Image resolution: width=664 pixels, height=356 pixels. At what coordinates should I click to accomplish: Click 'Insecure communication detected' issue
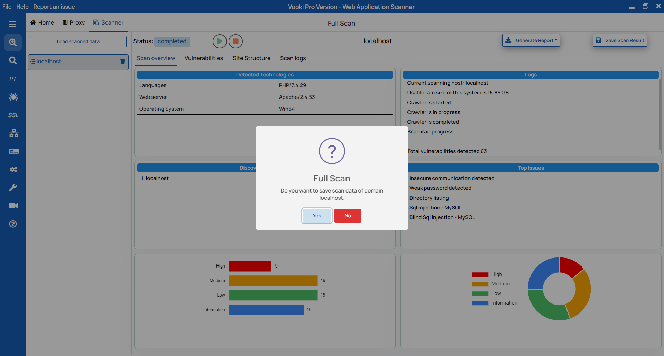tap(452, 178)
